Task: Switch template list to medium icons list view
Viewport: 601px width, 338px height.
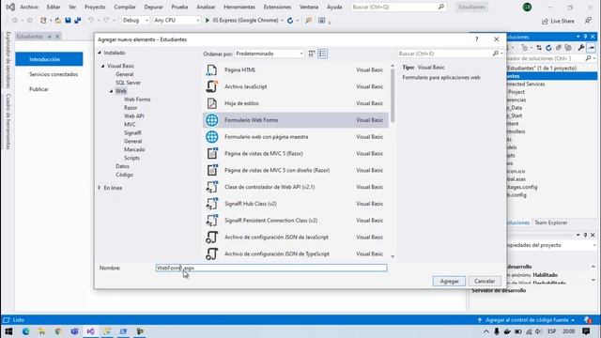Action: click(x=323, y=54)
